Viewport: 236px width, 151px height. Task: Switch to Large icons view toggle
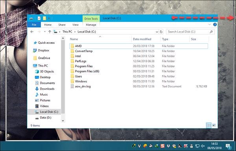pos(214,125)
